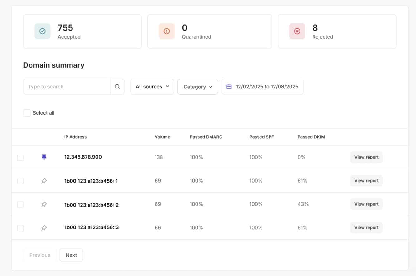Open the All sources dropdown
The width and height of the screenshot is (416, 276).
[x=152, y=87]
